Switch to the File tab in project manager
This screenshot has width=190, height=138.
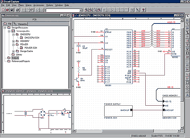[7, 24]
